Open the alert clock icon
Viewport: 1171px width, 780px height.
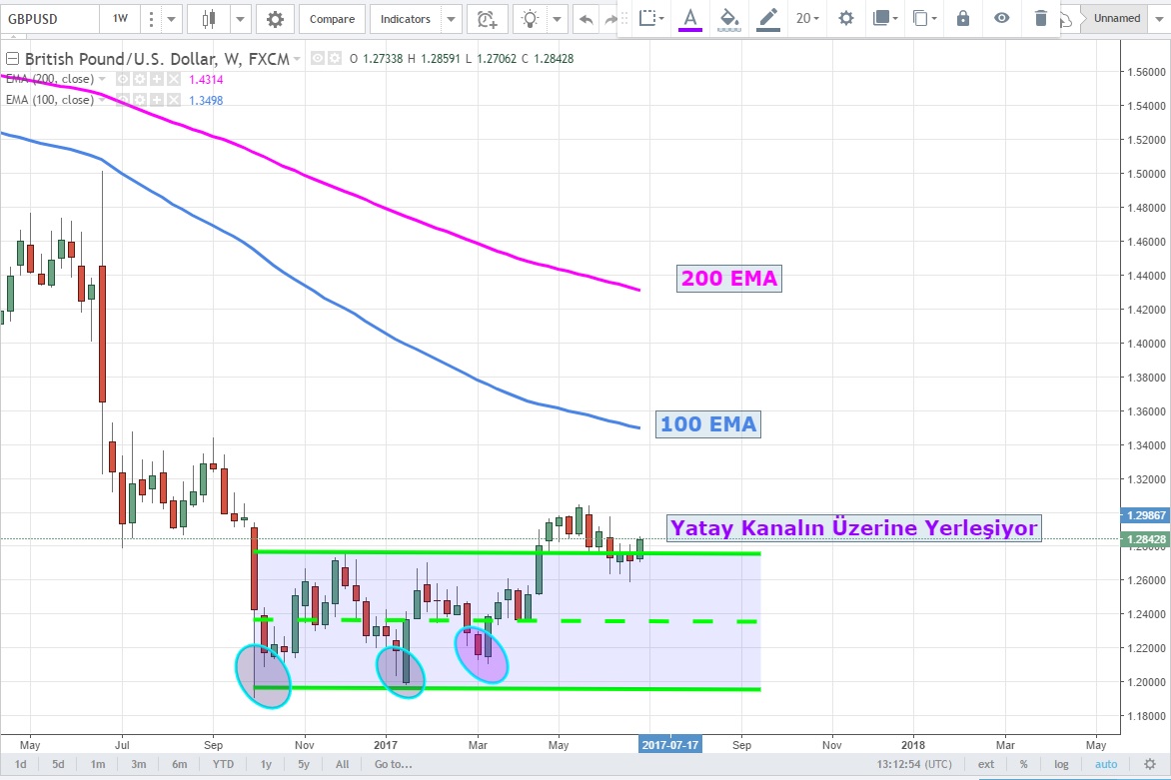coord(487,19)
